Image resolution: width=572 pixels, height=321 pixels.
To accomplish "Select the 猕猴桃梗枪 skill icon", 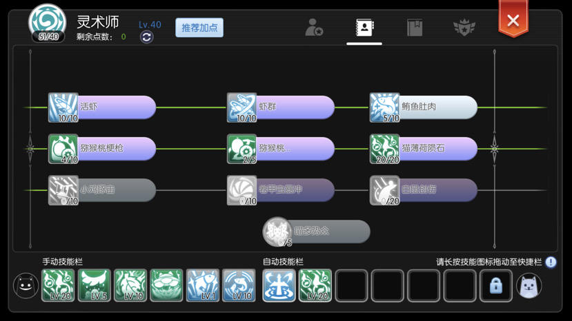I will (x=63, y=149).
